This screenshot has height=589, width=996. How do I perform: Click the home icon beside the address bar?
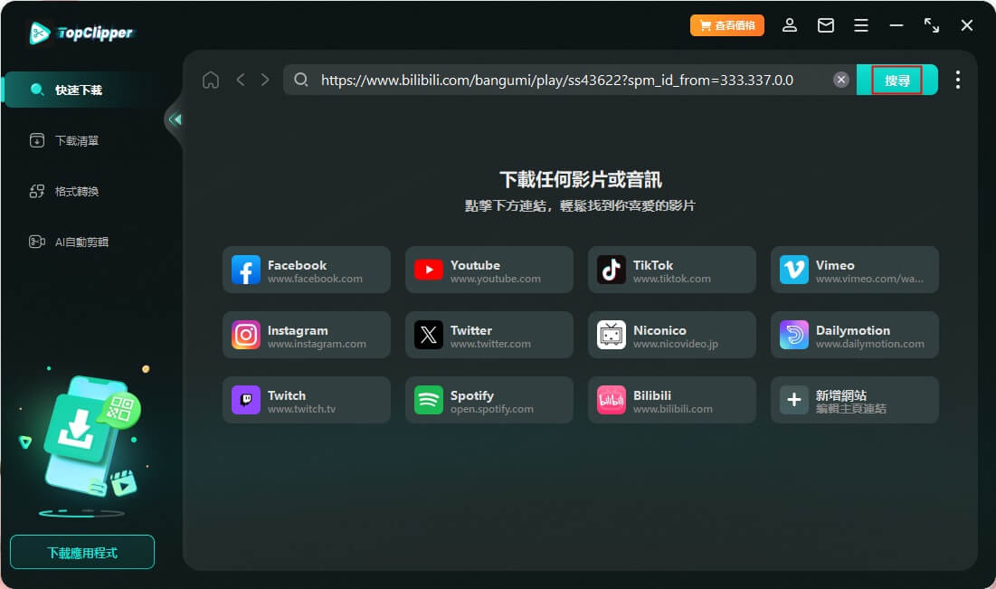point(211,80)
